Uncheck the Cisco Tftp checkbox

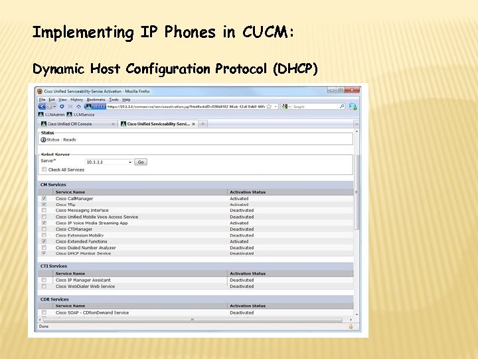44,204
